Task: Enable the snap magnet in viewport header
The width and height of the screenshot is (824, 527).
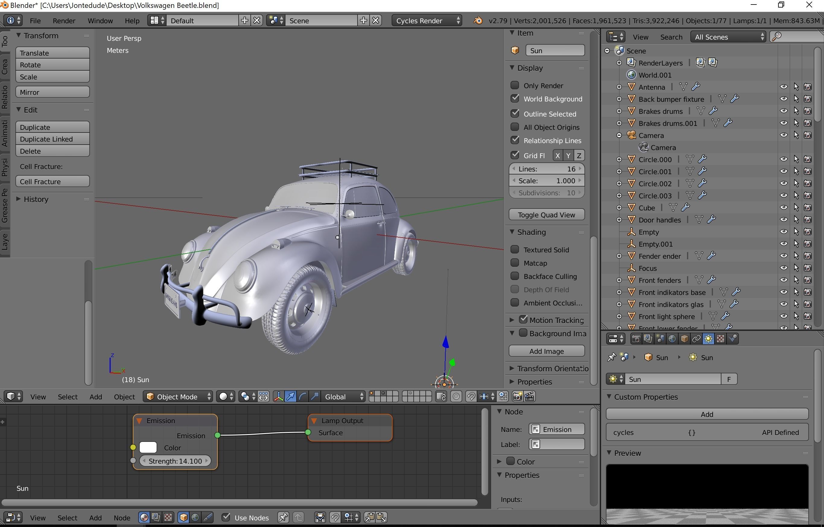Action: [471, 397]
